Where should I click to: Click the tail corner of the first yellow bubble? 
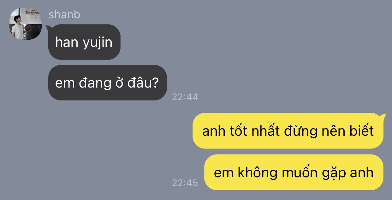click(383, 117)
